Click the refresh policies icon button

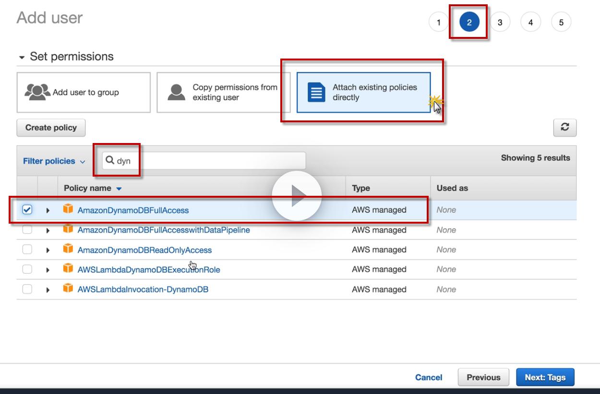(x=565, y=127)
